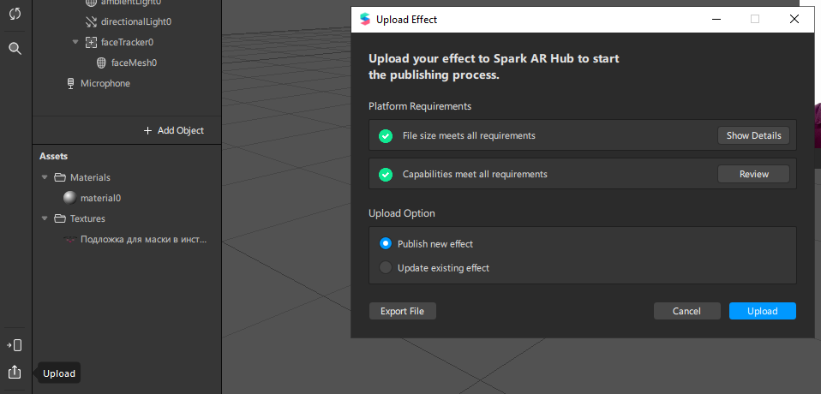The width and height of the screenshot is (821, 394).
Task: Close the Upload Effect dialog window
Action: [x=794, y=20]
